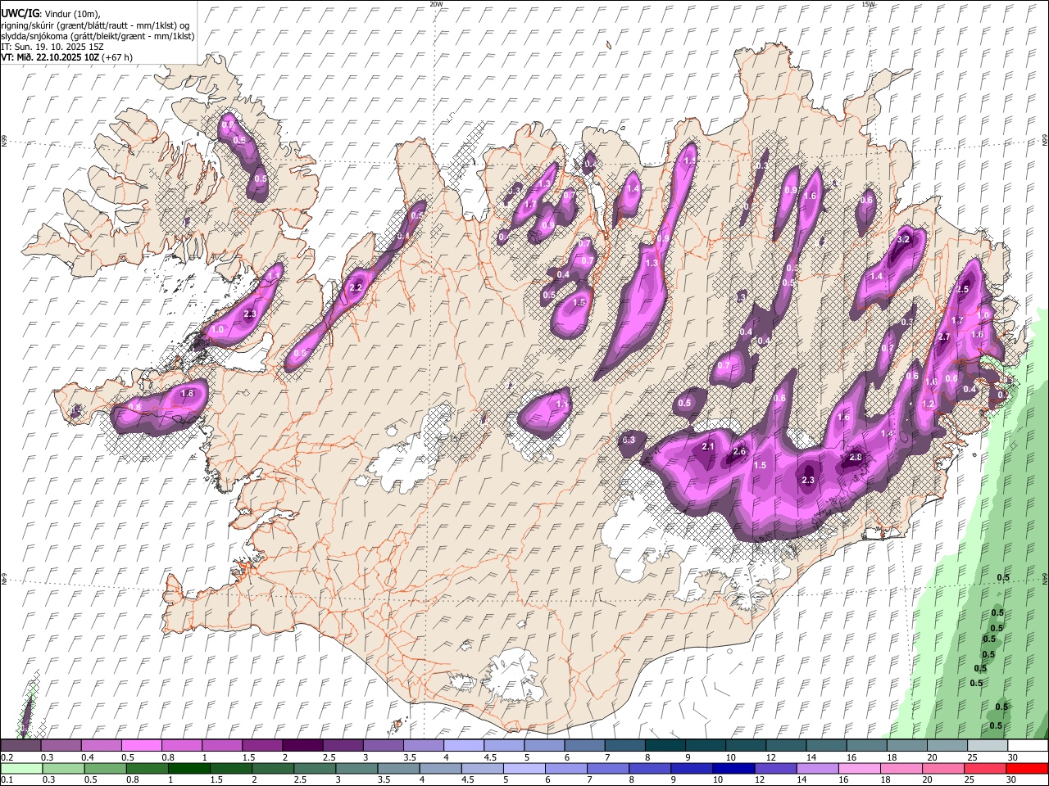Pick upper legend swatch between 25 and 30
Viewport: 1049px width, 786px height.
(x=987, y=745)
